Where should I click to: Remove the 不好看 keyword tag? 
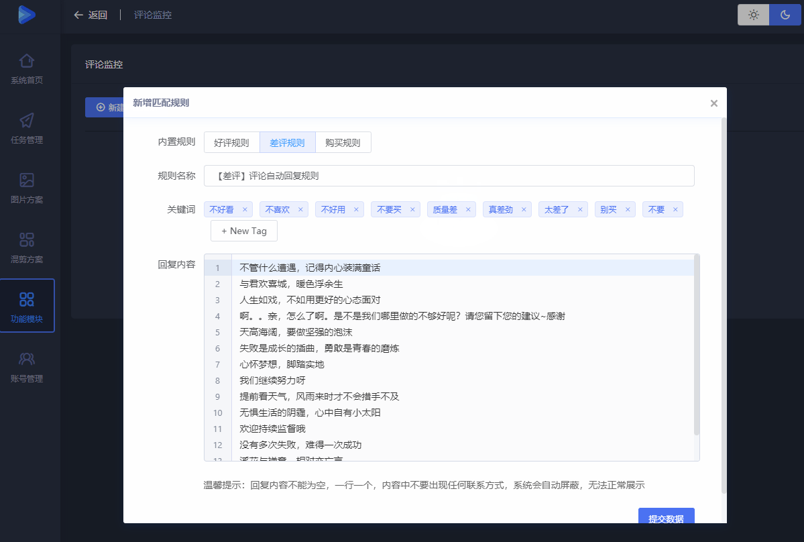pyautogui.click(x=245, y=209)
